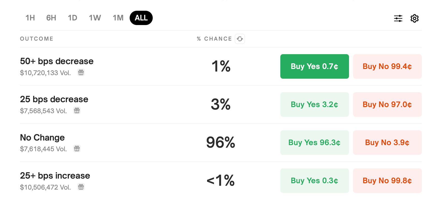The image size is (431, 209).
Task: Buy Yes on No Change at 96.3¢
Action: [x=314, y=143]
